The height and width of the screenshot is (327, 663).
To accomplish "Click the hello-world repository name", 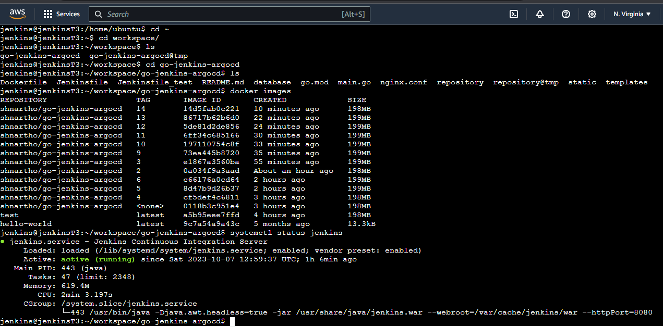I will tap(26, 224).
